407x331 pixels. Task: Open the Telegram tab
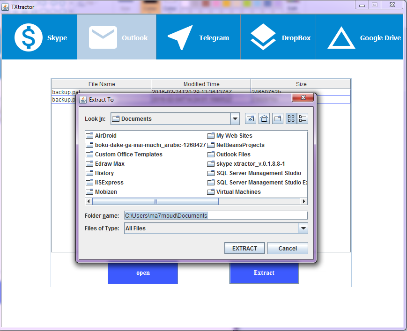(198, 37)
